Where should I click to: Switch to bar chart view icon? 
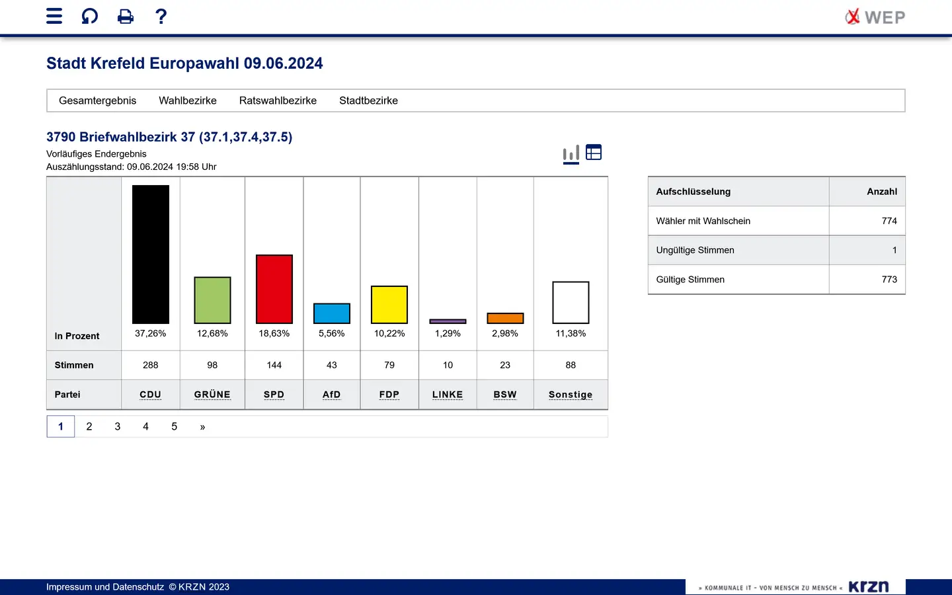tap(571, 153)
